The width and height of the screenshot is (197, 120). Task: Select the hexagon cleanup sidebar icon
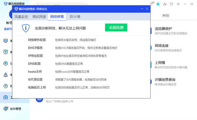click(6, 63)
